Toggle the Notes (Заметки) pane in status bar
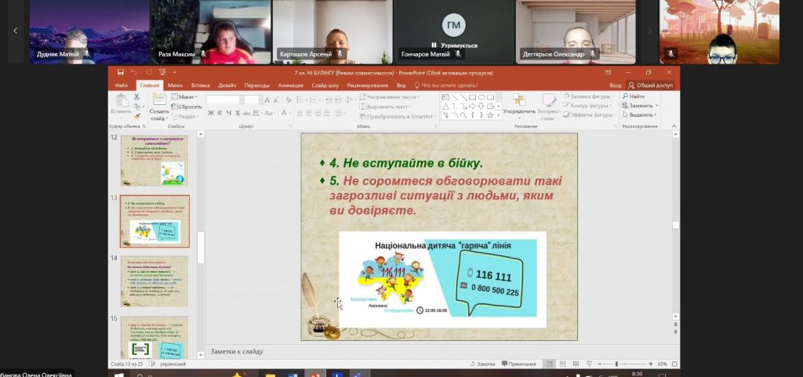The image size is (803, 377). click(483, 364)
